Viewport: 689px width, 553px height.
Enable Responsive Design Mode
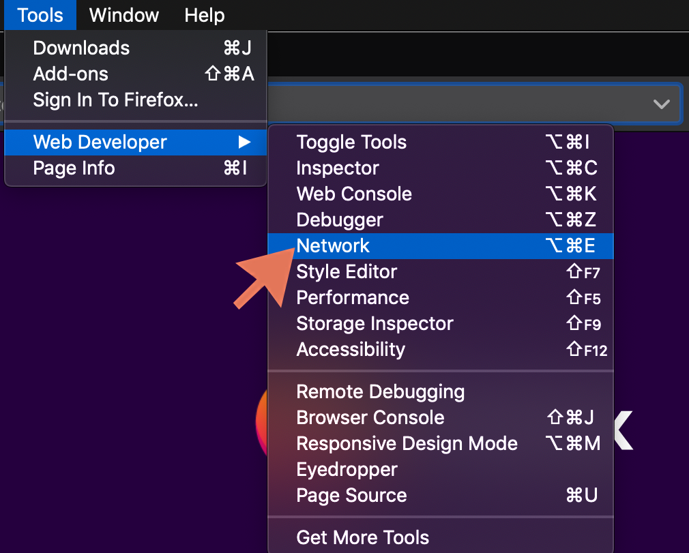407,444
